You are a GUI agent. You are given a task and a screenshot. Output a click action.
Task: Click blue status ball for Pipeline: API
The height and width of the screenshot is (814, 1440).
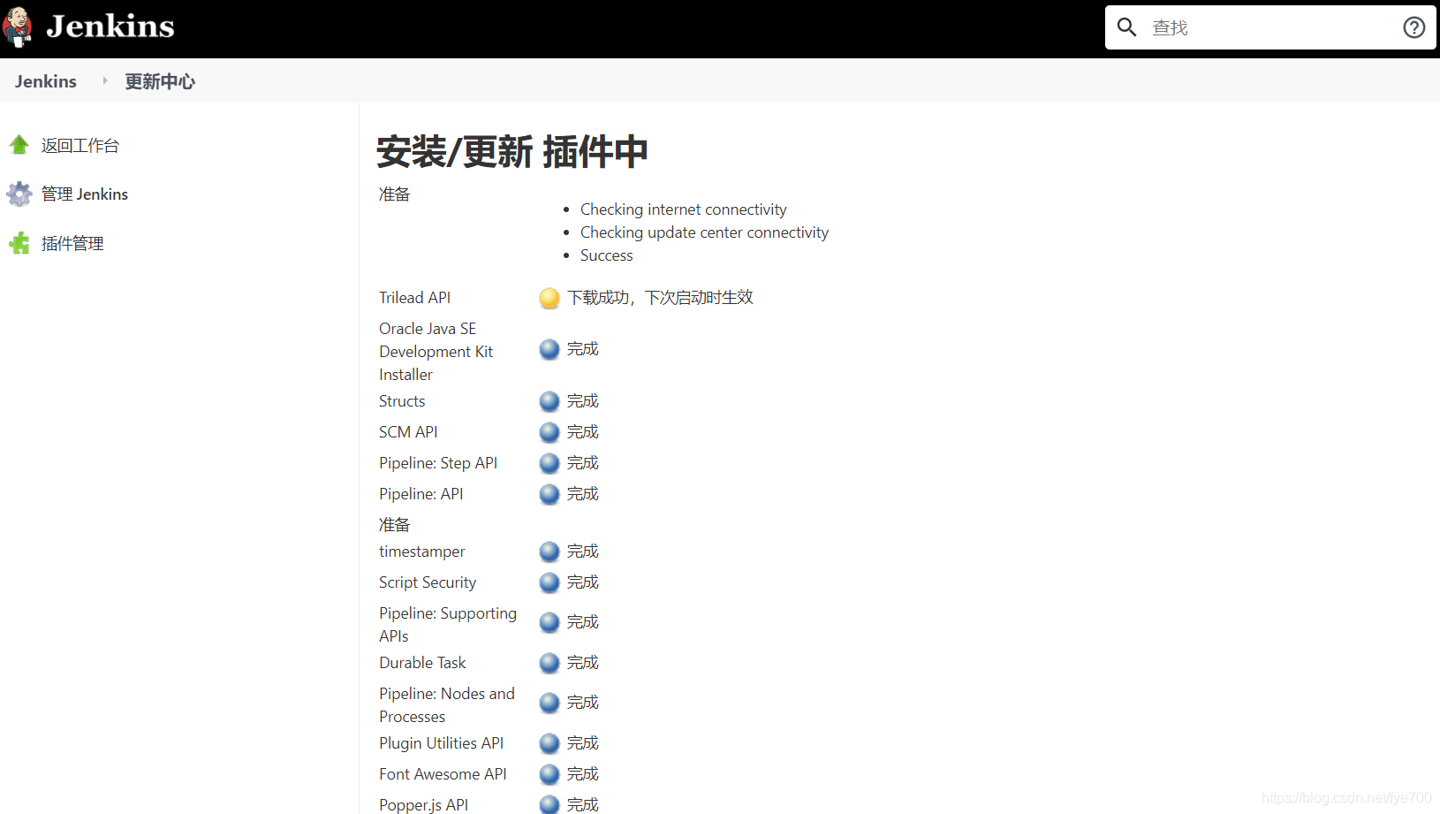549,495
